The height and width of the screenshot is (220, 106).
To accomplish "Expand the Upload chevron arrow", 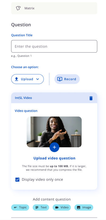I will (37, 79).
